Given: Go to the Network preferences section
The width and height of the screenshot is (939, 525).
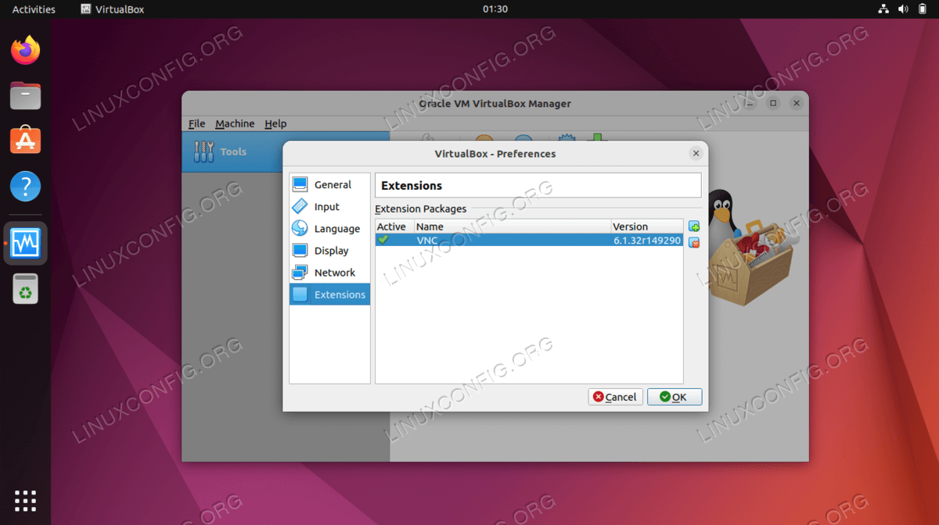Looking at the screenshot, I should point(329,273).
